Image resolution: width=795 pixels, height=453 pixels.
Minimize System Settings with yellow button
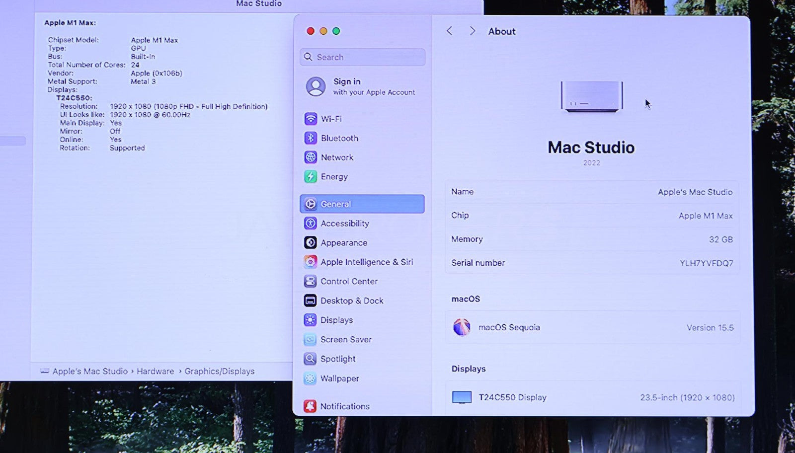coord(323,31)
